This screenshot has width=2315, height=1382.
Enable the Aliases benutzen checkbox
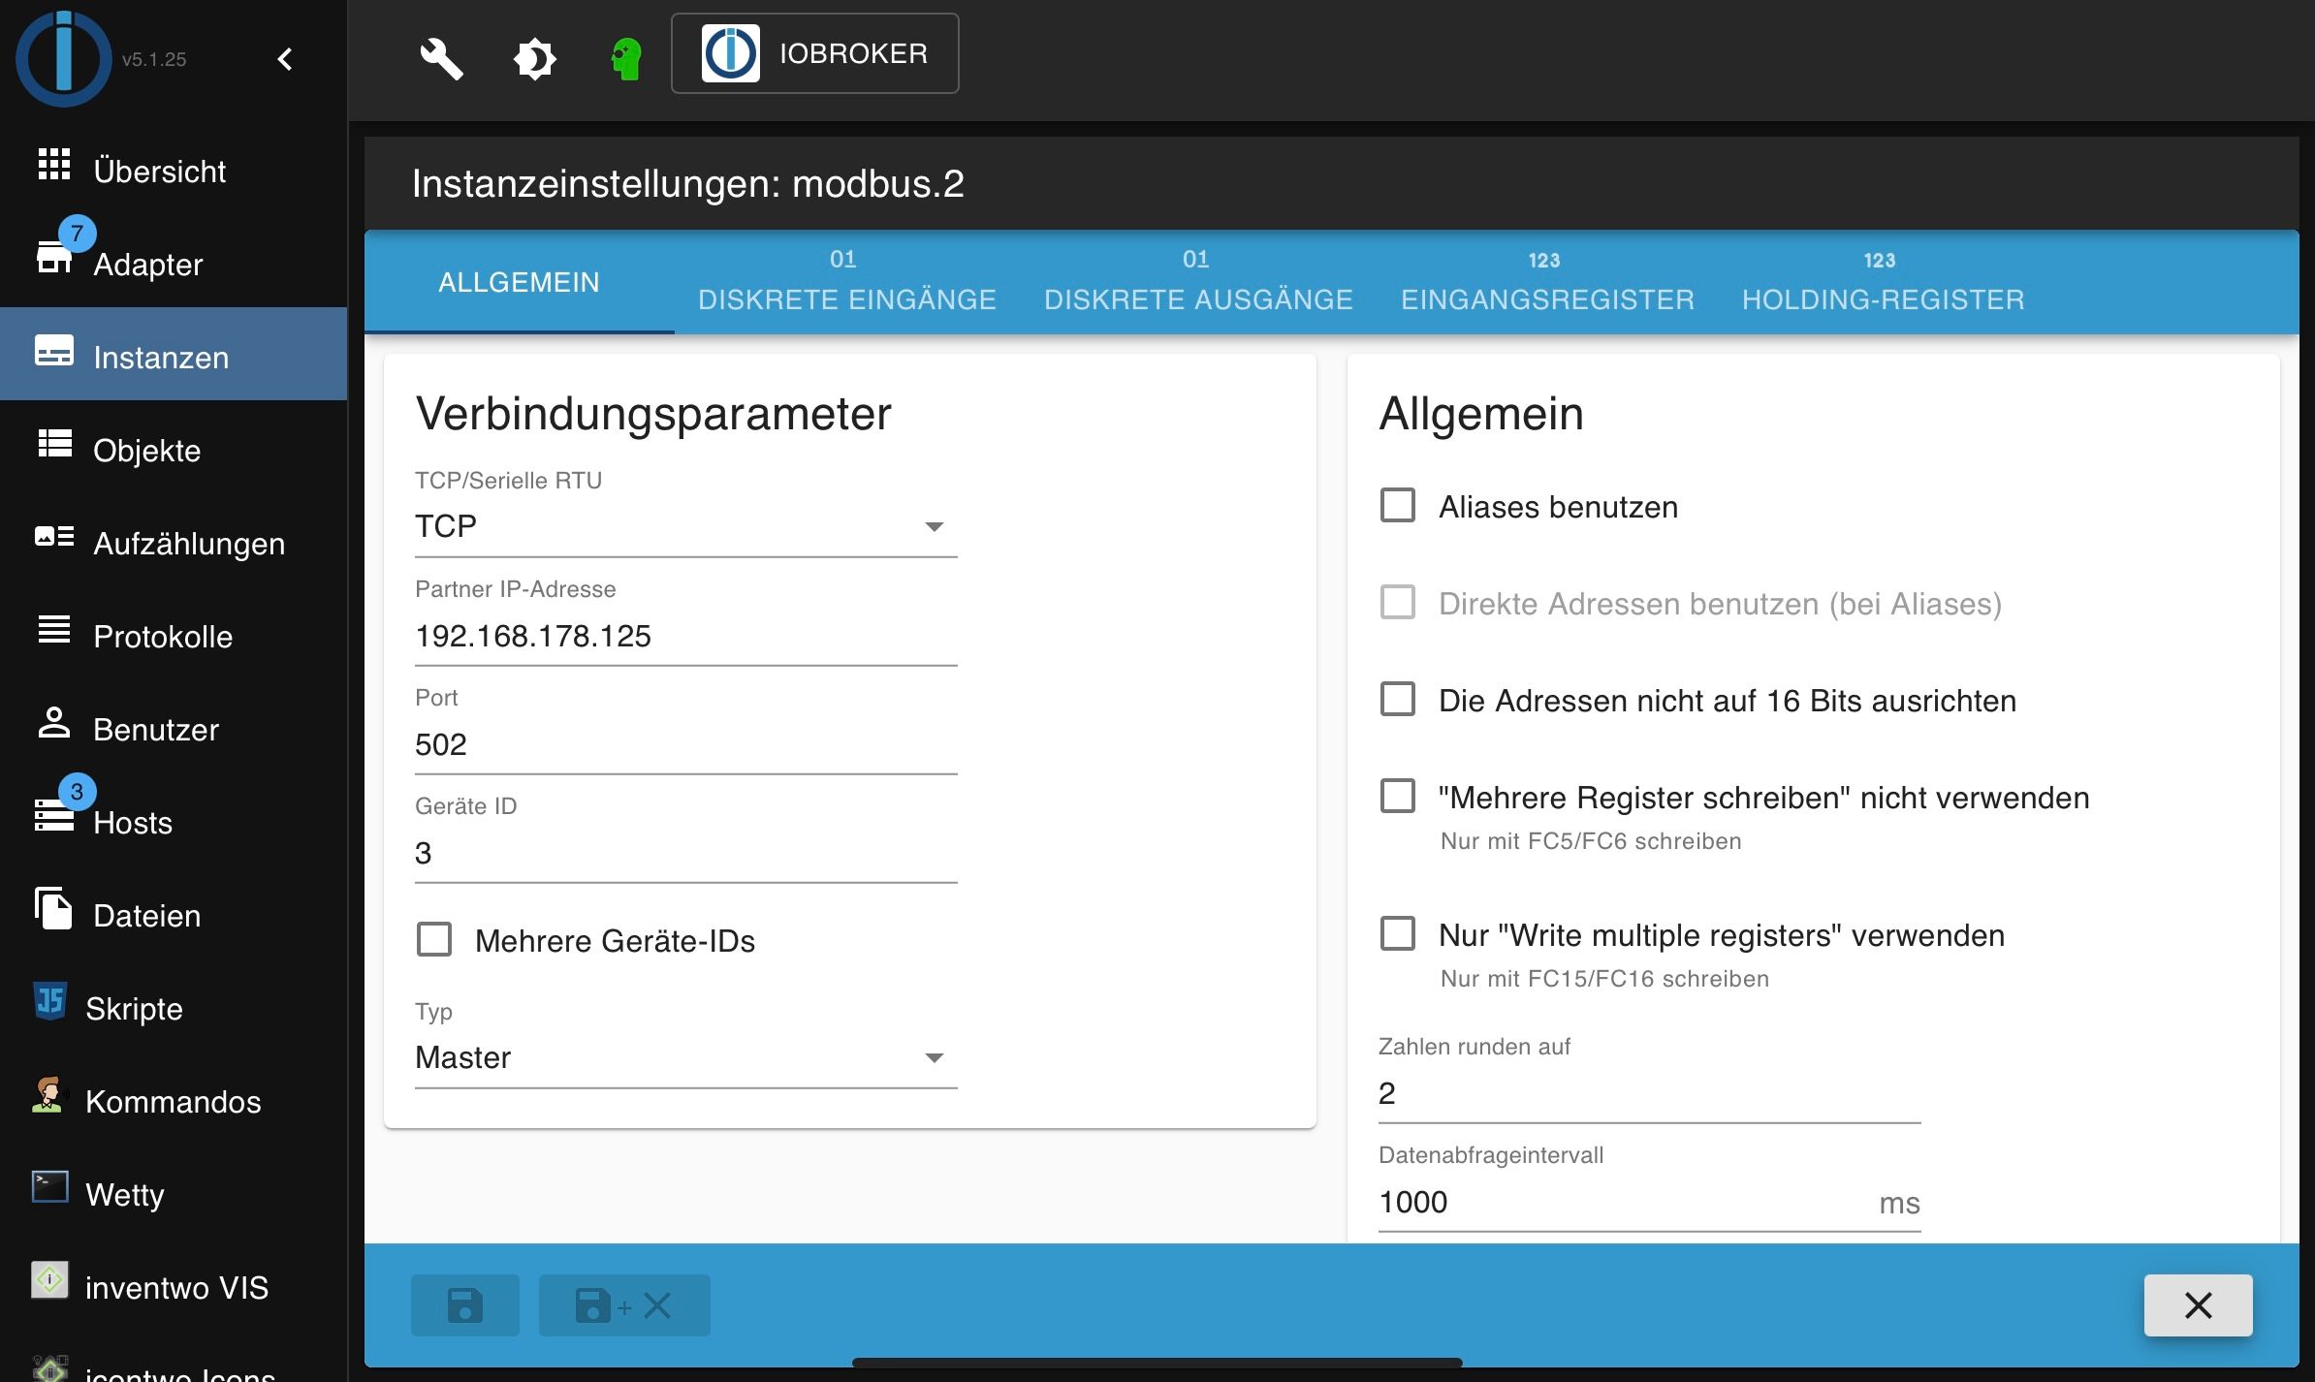click(1397, 506)
